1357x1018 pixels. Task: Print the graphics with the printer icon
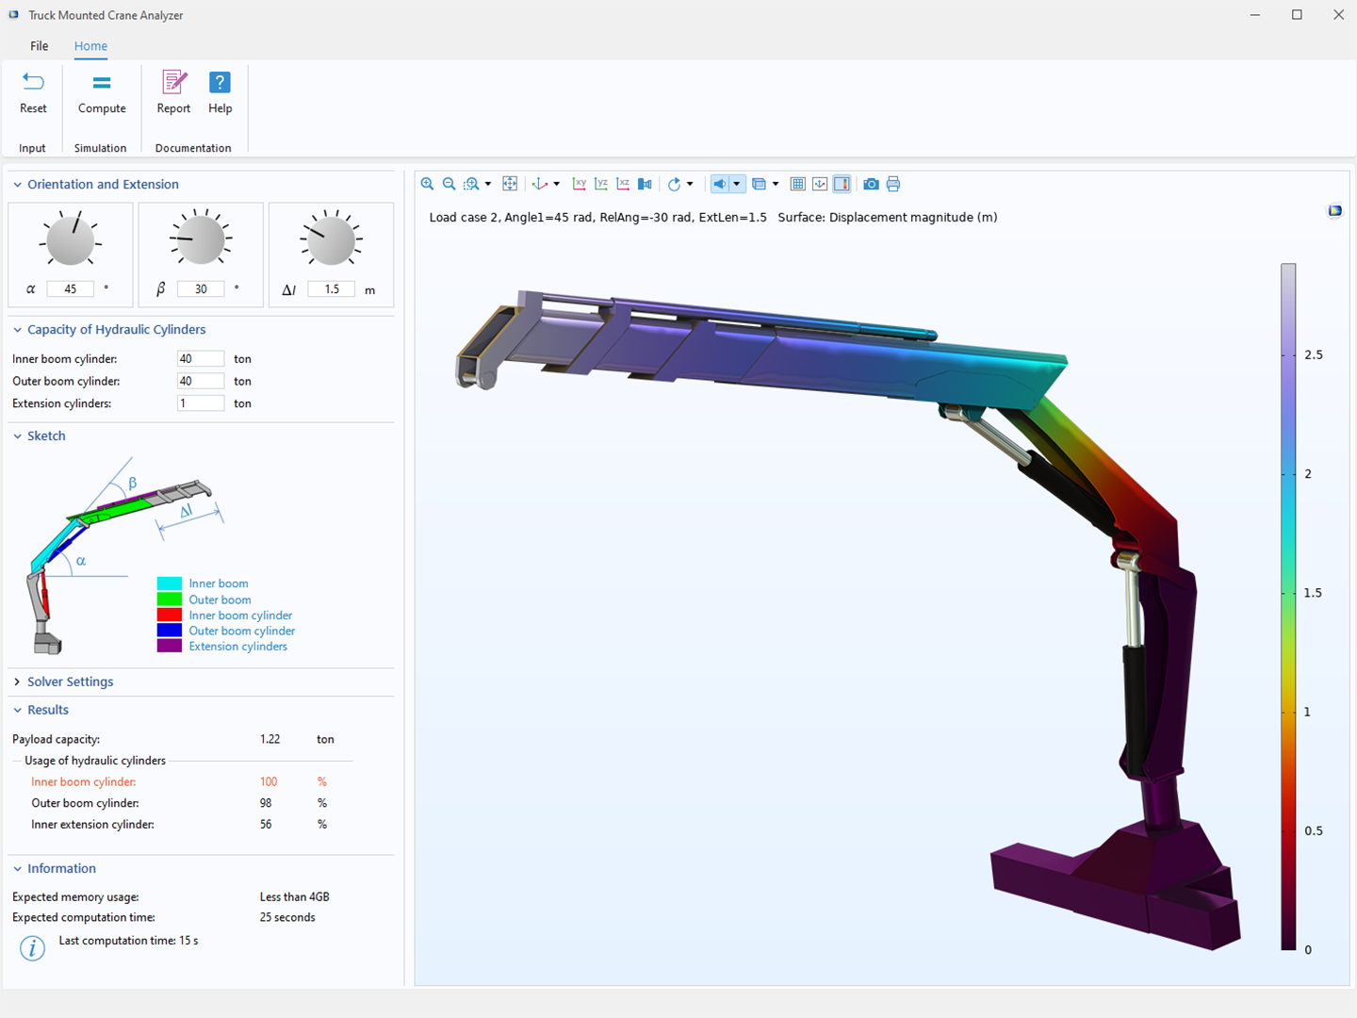click(x=893, y=184)
